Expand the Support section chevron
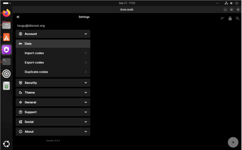This screenshot has height=150, width=242. point(86,112)
